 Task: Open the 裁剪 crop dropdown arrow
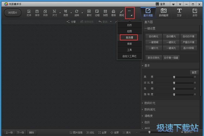pyautogui.click(x=71, y=13)
